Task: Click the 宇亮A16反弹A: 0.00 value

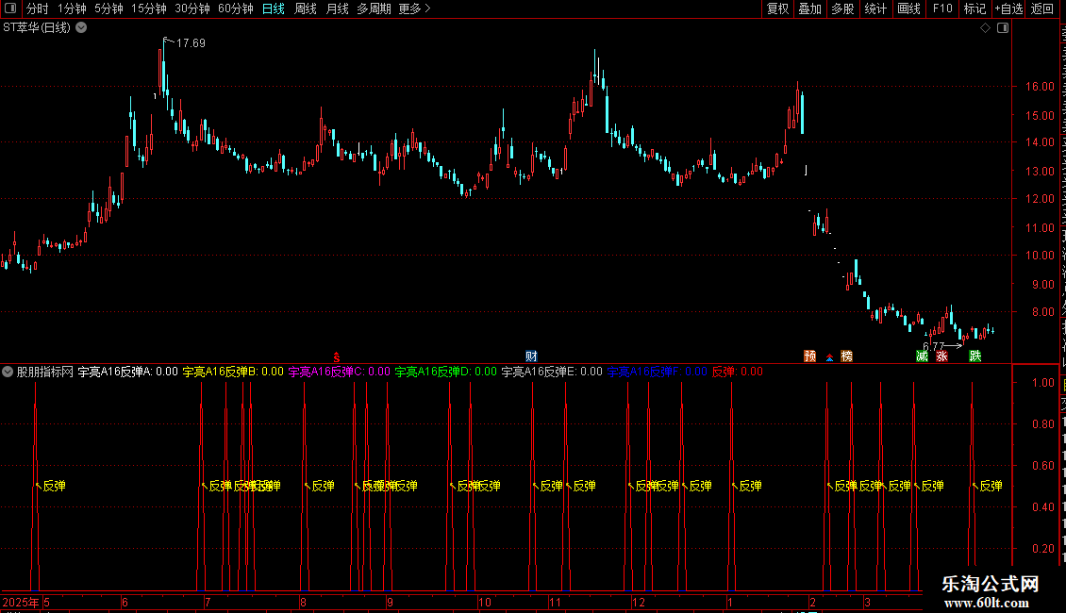Action: [x=127, y=372]
